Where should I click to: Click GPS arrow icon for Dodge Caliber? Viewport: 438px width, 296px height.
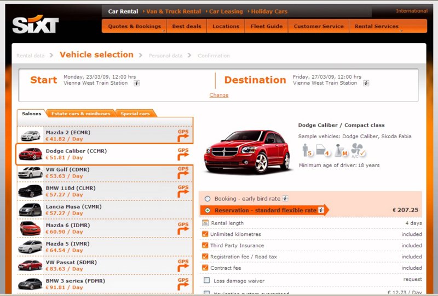tap(183, 154)
